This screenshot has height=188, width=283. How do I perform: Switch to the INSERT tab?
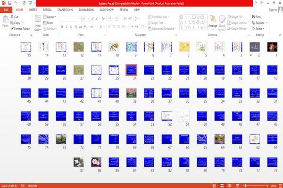[x=33, y=10]
